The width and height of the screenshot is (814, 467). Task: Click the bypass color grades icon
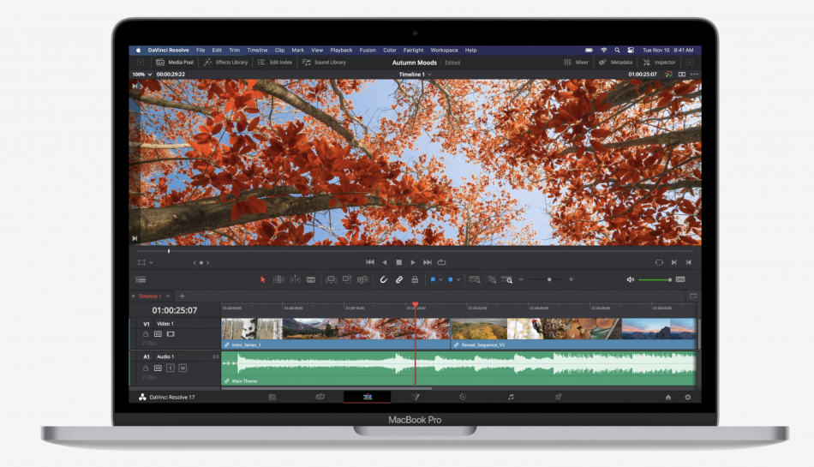tap(668, 75)
